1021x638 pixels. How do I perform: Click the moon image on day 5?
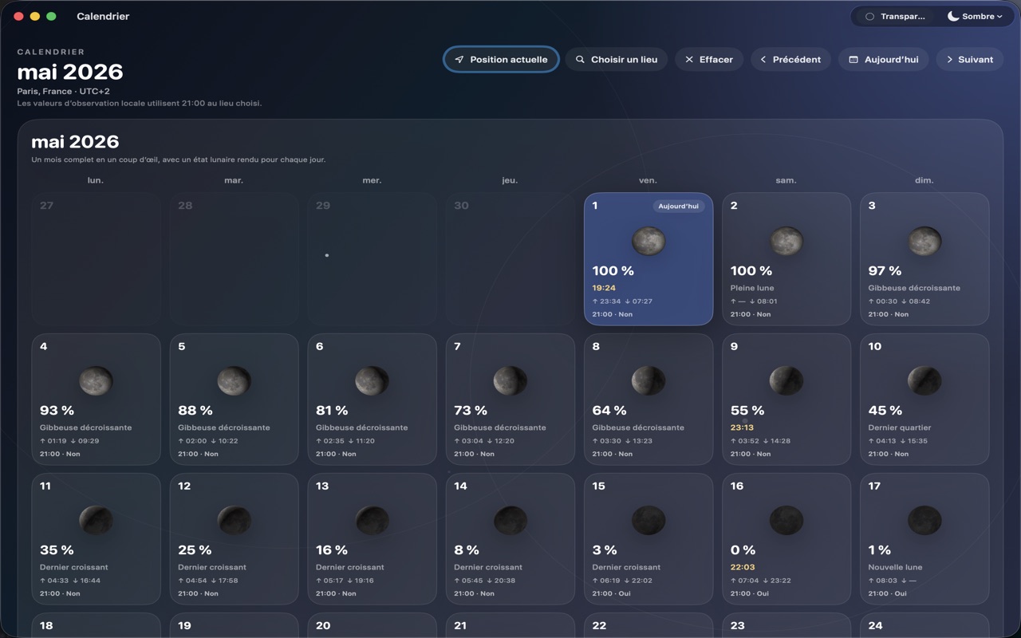point(234,380)
